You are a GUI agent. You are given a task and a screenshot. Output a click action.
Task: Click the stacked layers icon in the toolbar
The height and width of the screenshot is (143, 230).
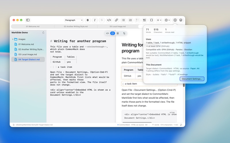(181, 20)
